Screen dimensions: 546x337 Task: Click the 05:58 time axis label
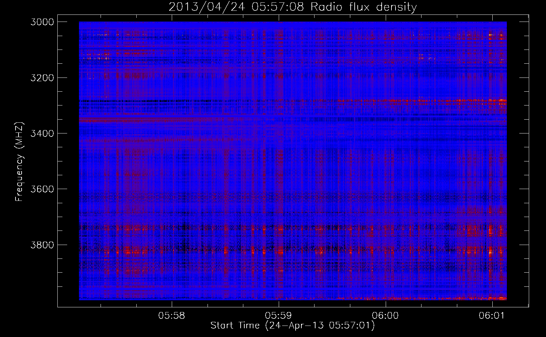pos(172,316)
